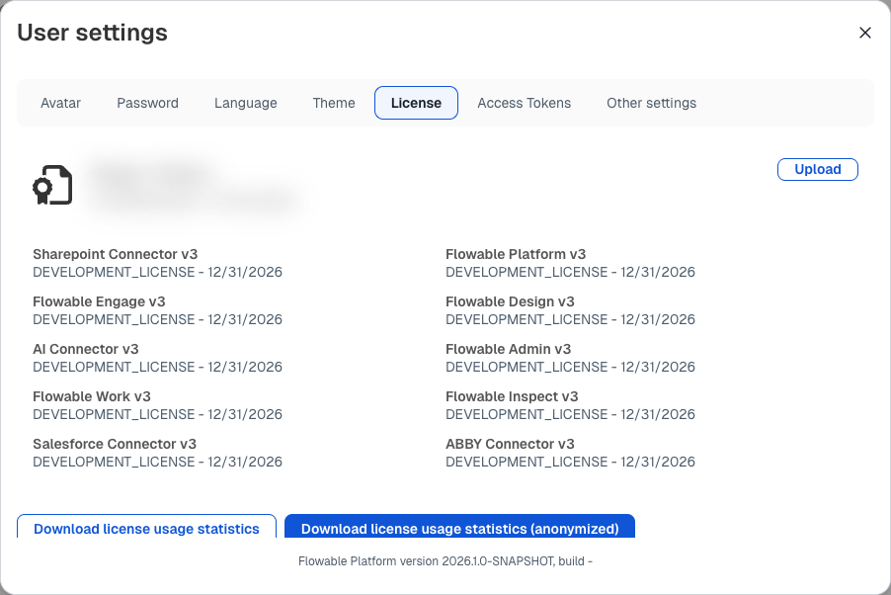Viewport: 891px width, 595px height.
Task: Close the User settings dialog
Action: (865, 33)
